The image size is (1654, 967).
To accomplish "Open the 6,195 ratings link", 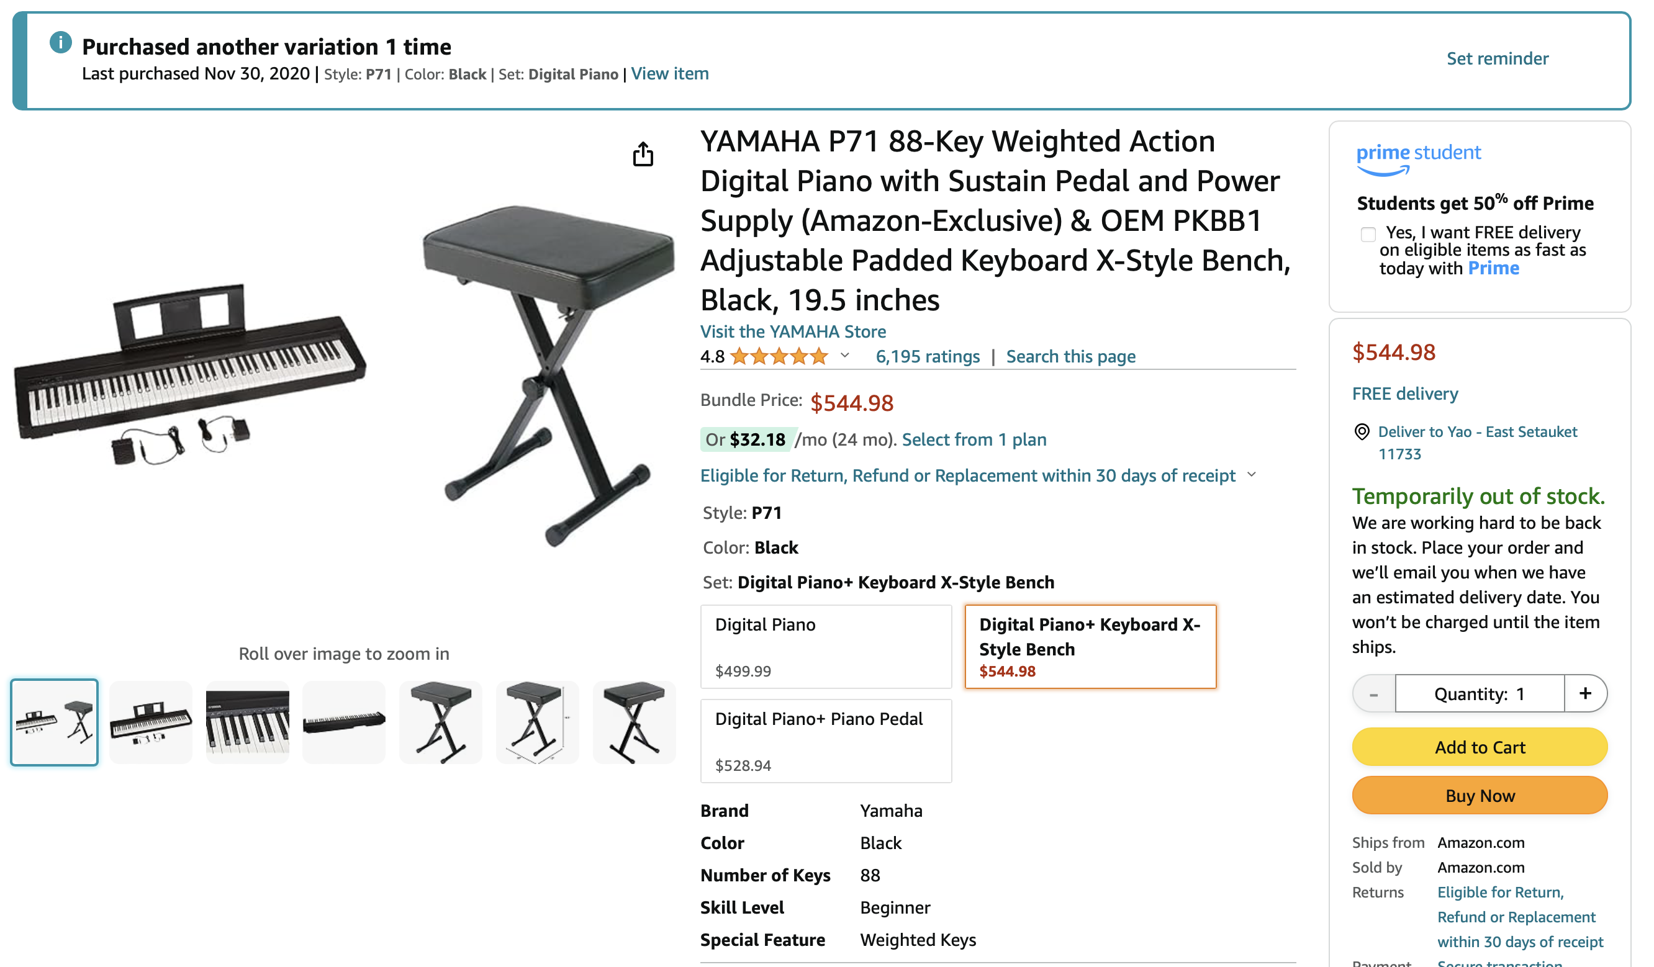I will pyautogui.click(x=927, y=356).
